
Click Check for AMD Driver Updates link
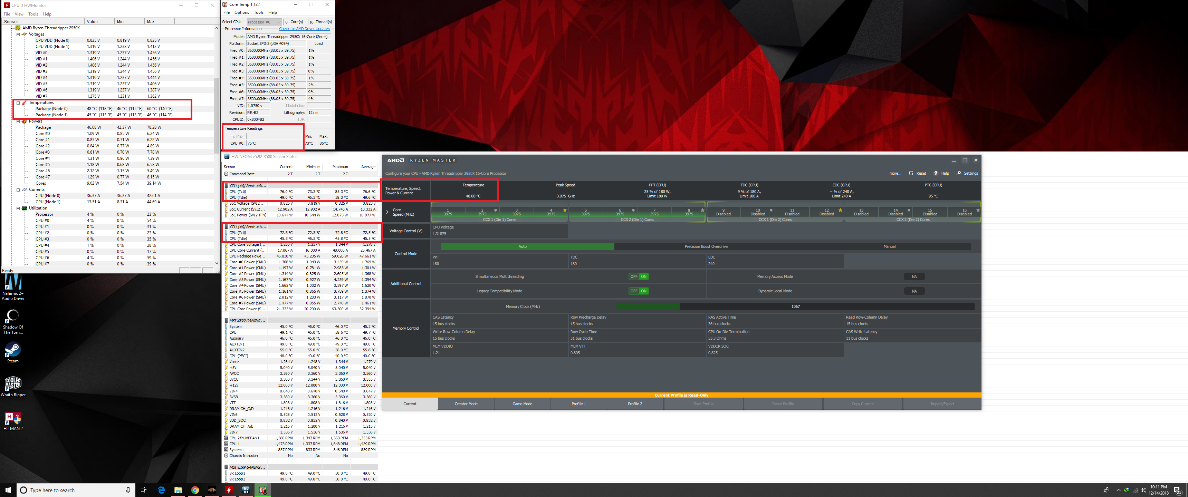[304, 29]
